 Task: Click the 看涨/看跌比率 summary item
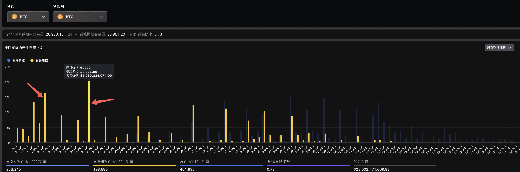pos(278,162)
